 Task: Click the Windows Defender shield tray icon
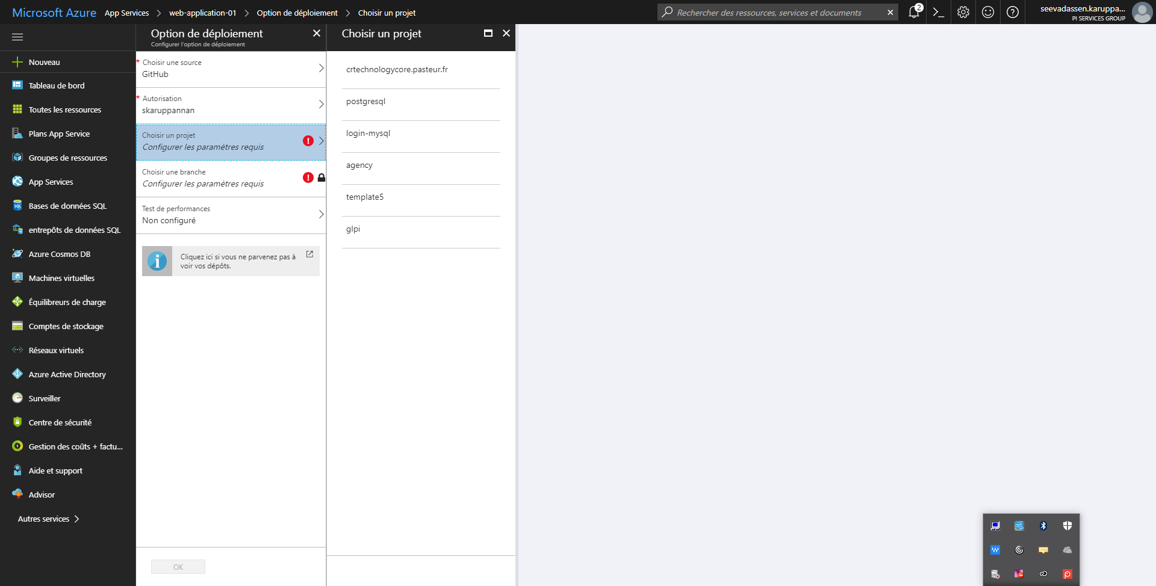1067,526
